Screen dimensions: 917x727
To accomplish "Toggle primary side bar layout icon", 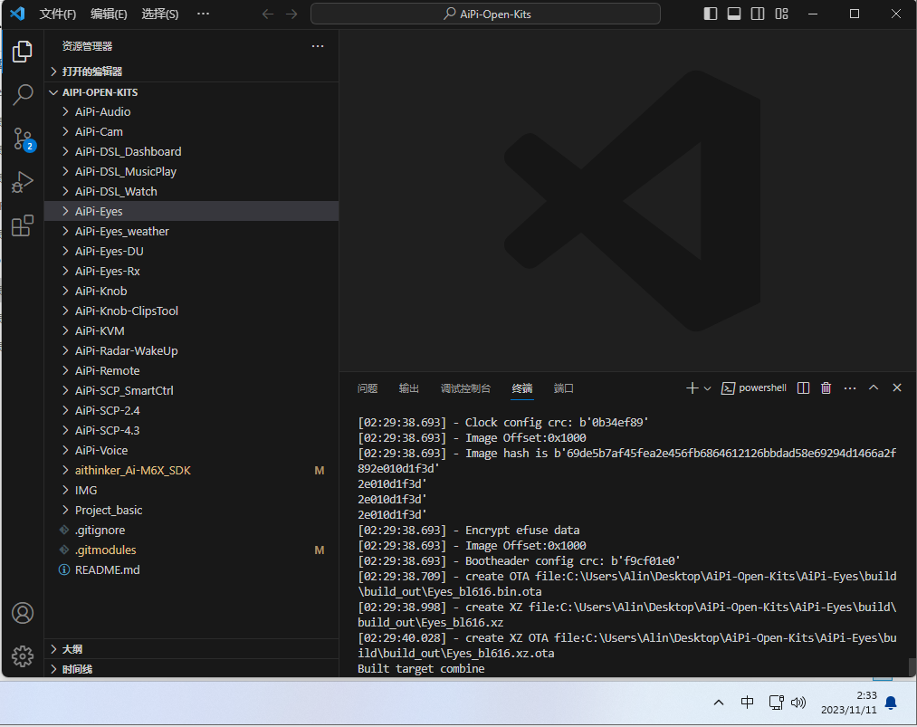I will point(710,14).
